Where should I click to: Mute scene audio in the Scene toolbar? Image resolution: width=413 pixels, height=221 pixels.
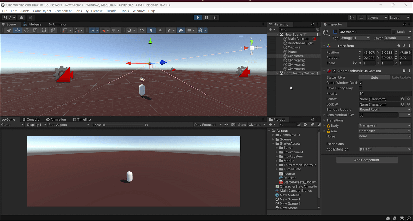[x=160, y=30]
